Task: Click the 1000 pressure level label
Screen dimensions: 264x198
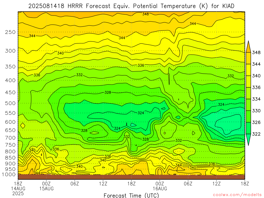Action: point(9,175)
